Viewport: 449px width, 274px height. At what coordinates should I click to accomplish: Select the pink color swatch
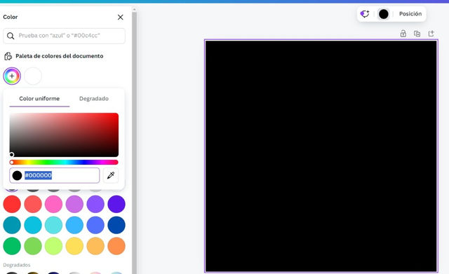tap(53, 204)
